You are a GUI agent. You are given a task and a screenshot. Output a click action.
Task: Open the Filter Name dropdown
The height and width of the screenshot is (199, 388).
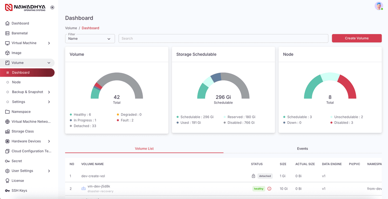(90, 39)
